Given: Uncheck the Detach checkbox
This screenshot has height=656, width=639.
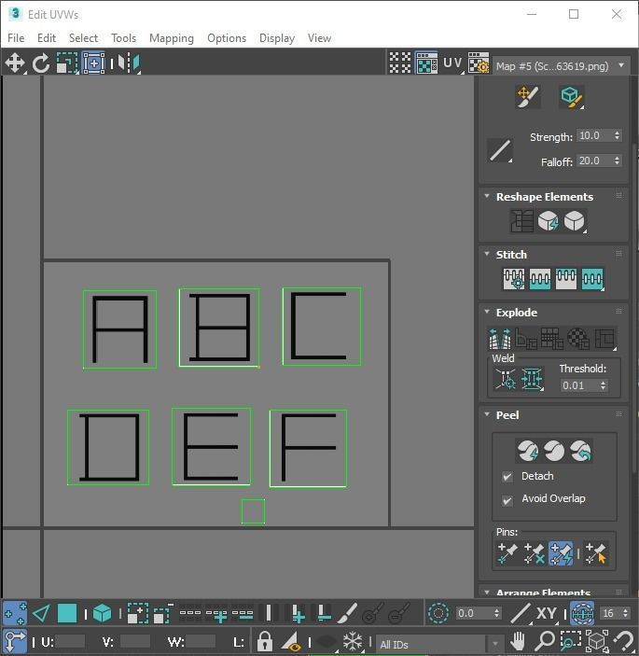Looking at the screenshot, I should pos(507,477).
